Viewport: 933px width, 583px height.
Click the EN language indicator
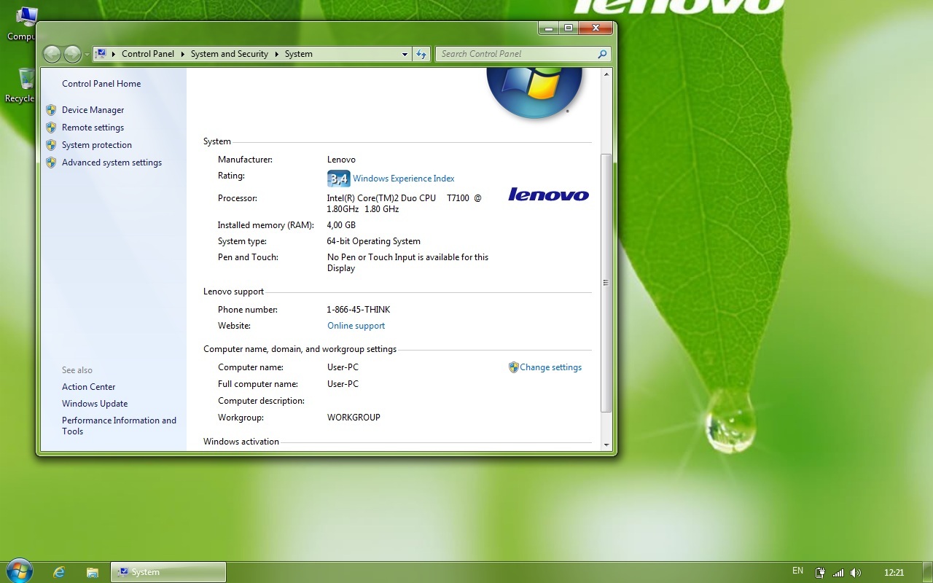(797, 571)
